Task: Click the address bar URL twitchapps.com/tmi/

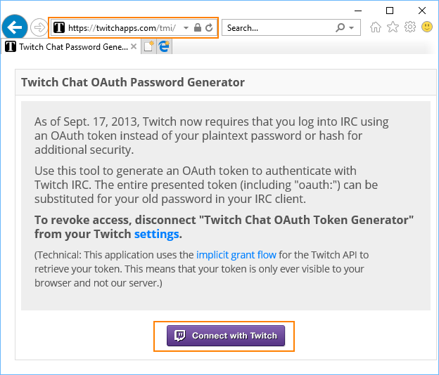Action: pos(122,28)
